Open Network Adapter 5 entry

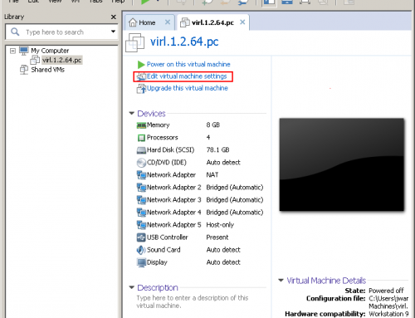pos(173,225)
